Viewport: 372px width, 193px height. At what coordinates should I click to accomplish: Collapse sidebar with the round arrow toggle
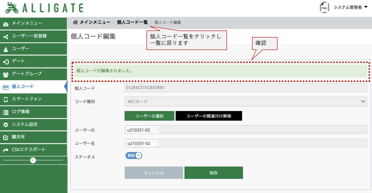33,160
